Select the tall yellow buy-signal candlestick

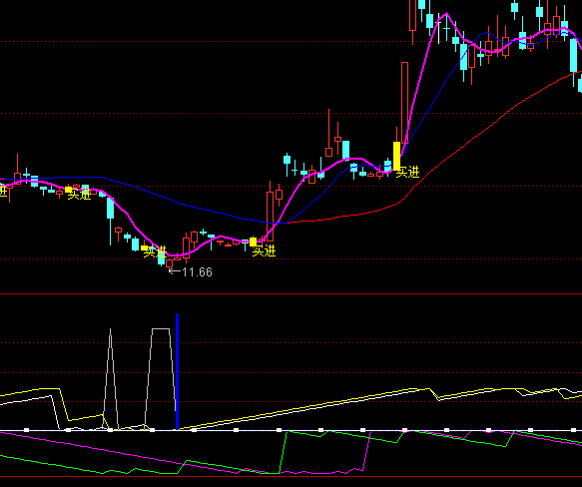click(396, 156)
